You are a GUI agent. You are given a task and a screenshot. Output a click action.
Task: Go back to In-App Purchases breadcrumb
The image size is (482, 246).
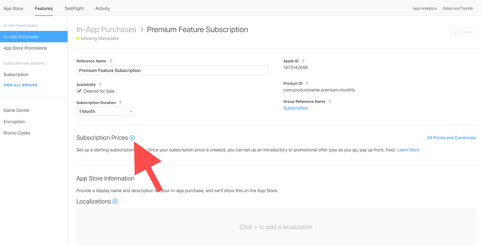point(106,30)
